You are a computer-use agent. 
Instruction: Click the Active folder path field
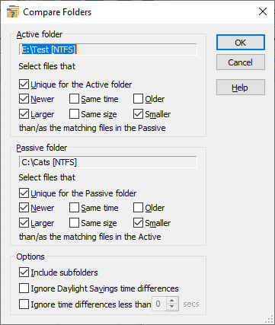pos(108,49)
